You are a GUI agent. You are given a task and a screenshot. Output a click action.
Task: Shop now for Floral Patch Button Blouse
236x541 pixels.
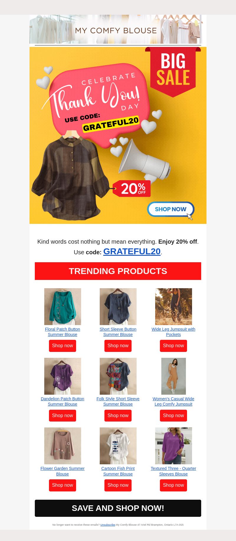pos(63,346)
